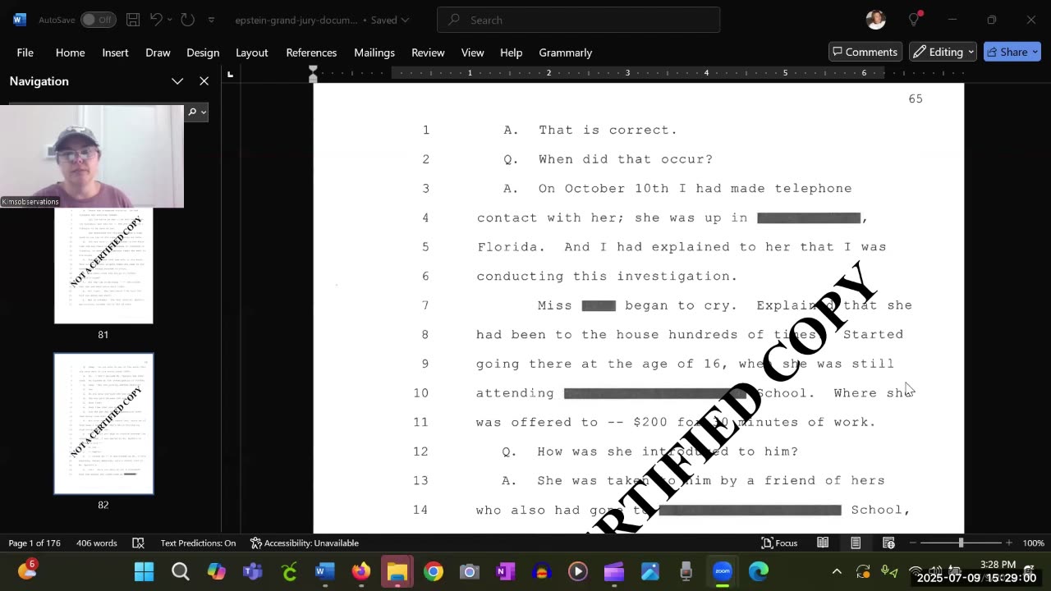This screenshot has width=1051, height=591.
Task: Click the Save icon in title bar
Action: [133, 20]
